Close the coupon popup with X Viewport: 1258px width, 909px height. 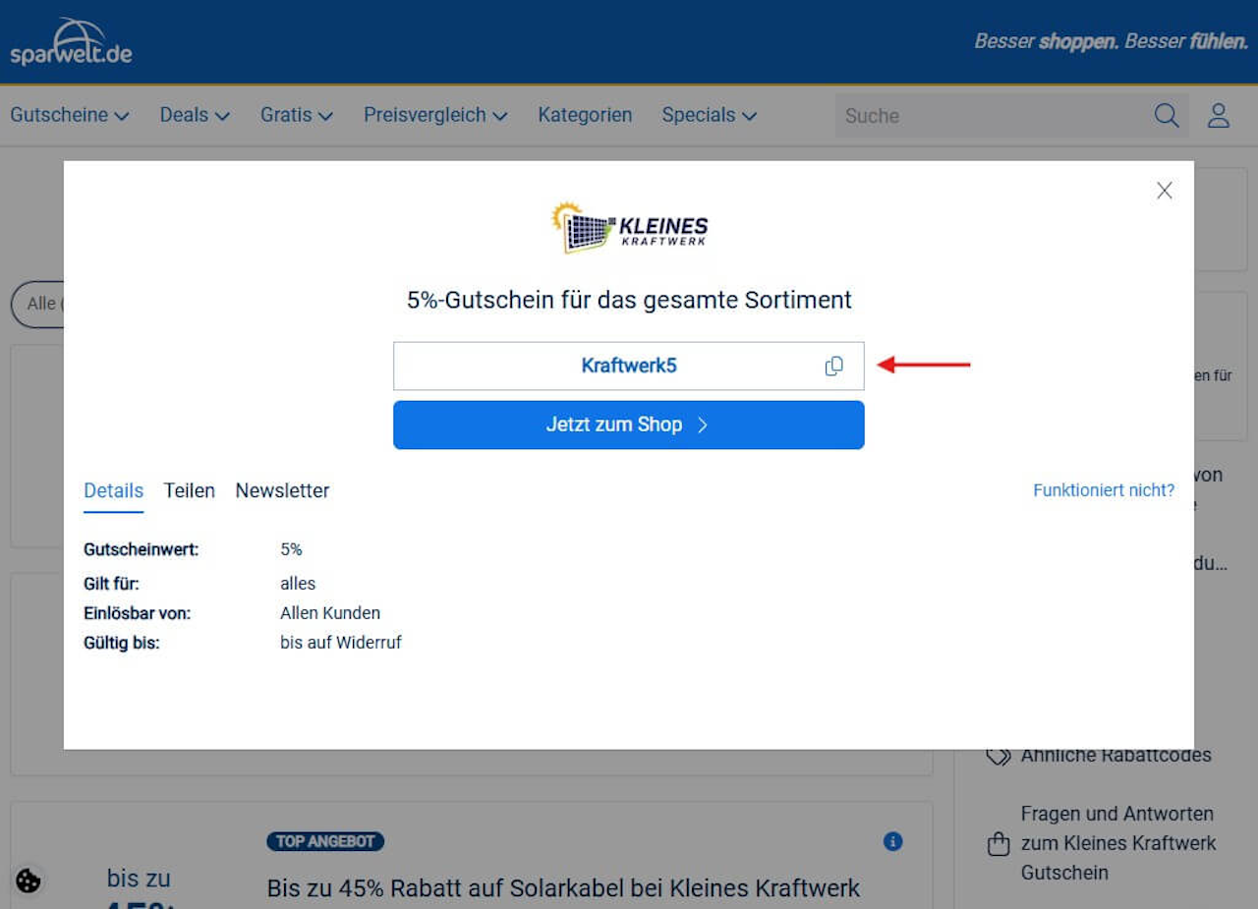coord(1165,191)
